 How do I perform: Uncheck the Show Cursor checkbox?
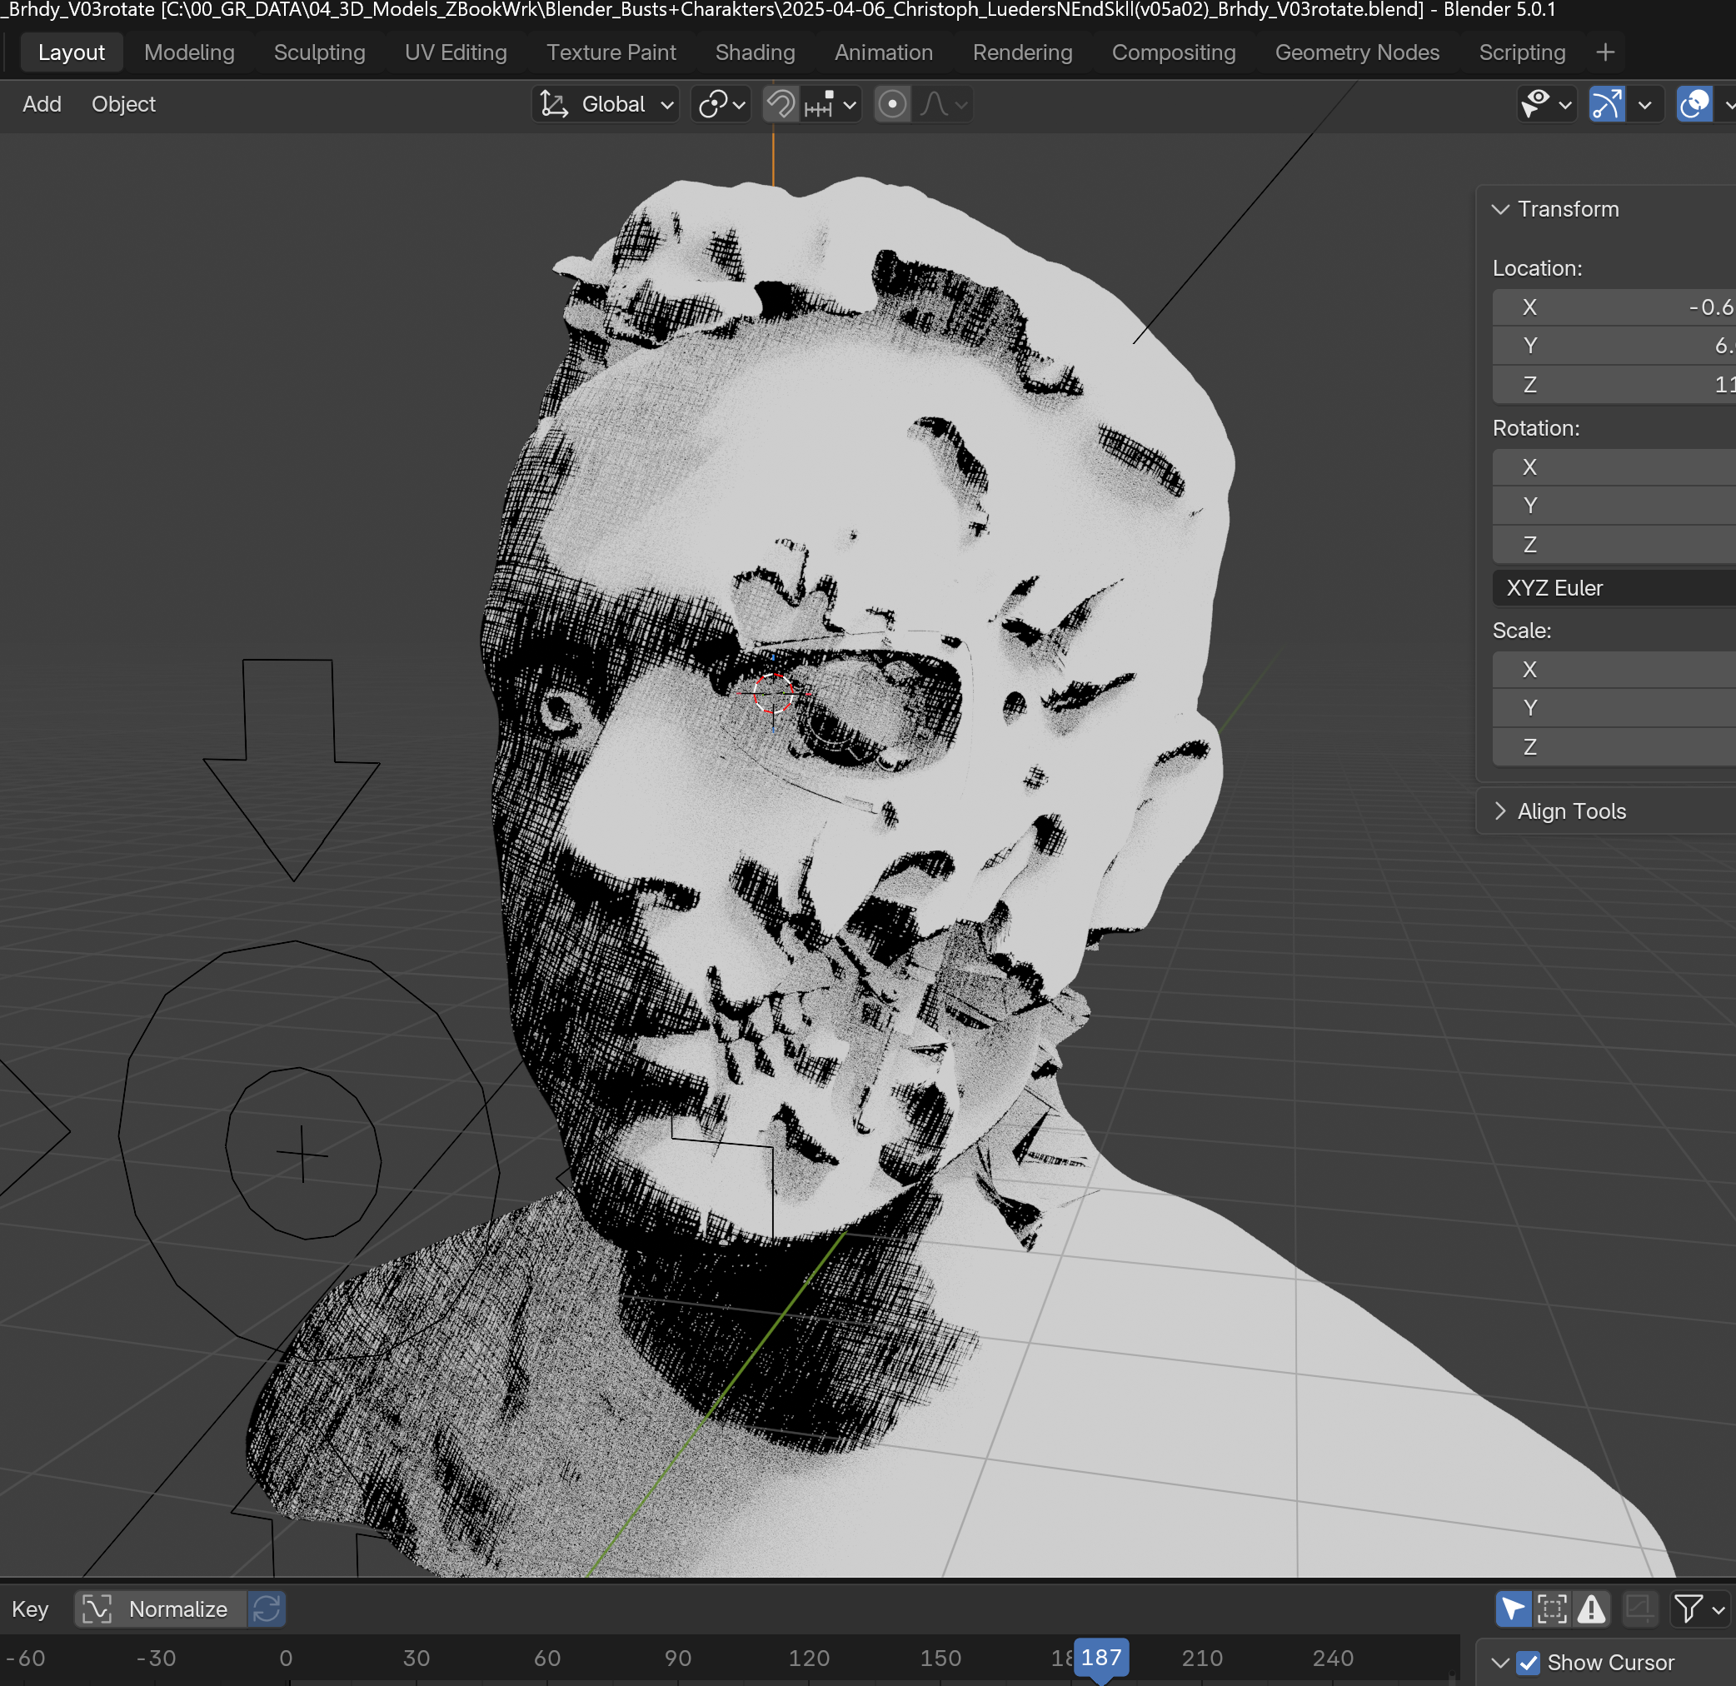click(1529, 1663)
